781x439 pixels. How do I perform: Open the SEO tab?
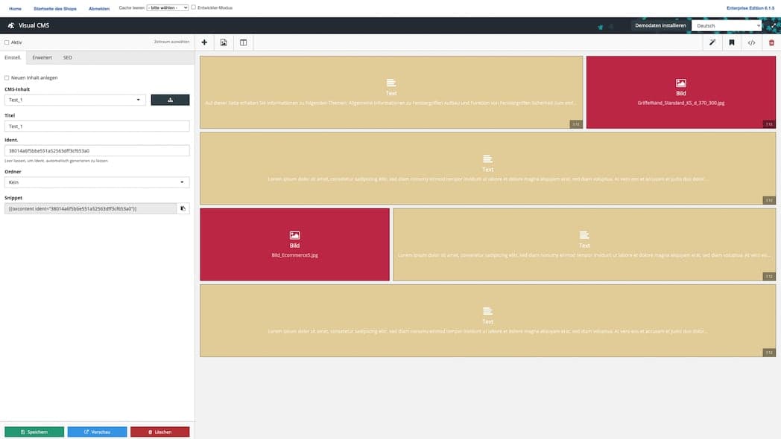click(67, 57)
